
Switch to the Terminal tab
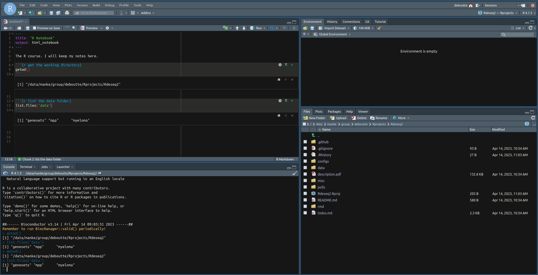[26, 167]
